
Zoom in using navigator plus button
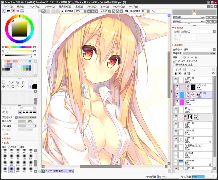click(x=211, y=18)
